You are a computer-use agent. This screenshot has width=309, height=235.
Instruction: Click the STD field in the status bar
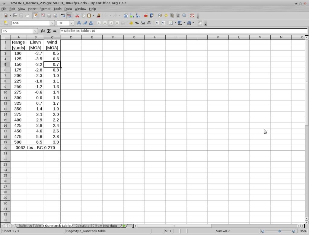pos(168,231)
